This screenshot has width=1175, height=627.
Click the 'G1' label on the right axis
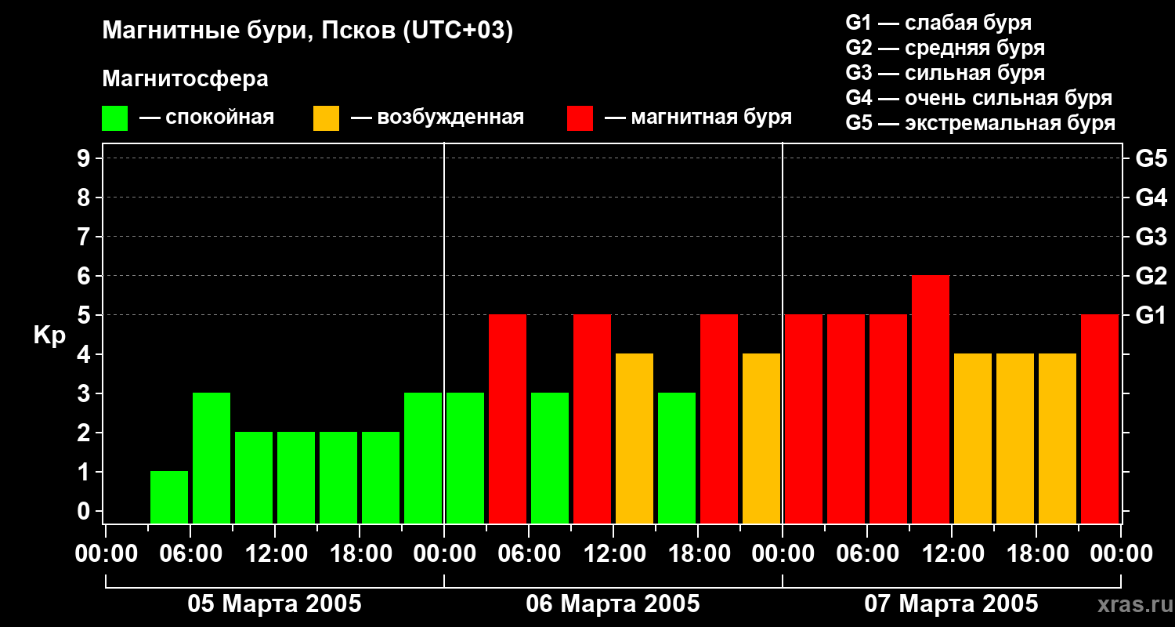pos(1151,315)
